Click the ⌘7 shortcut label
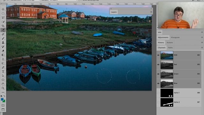Screen dimensions: 204x115 click(199, 102)
